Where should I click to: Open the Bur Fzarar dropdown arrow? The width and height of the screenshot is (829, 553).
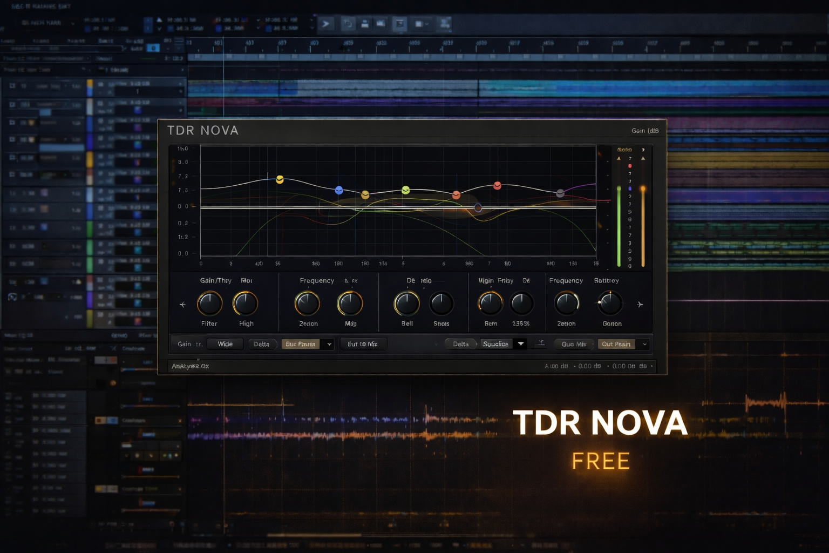point(329,344)
